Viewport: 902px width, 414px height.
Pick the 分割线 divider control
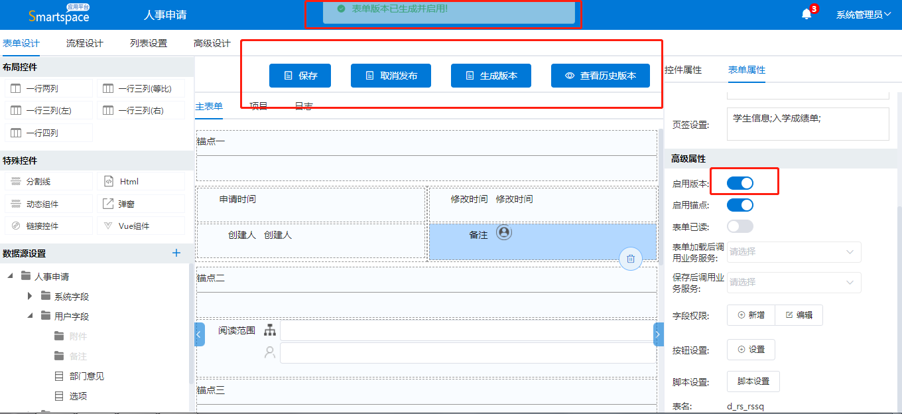[48, 181]
